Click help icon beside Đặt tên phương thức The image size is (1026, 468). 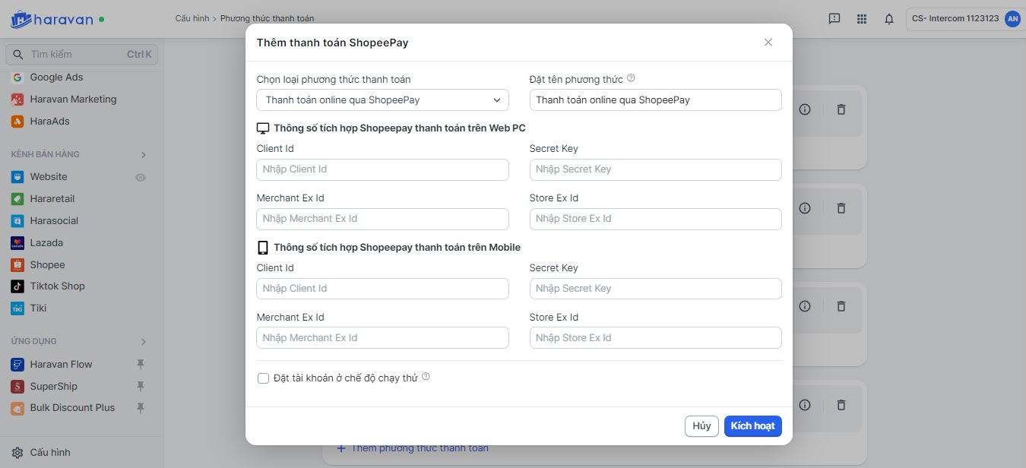pyautogui.click(x=631, y=78)
